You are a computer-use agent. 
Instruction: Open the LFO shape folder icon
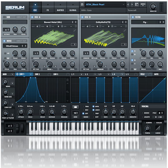(x=75, y=107)
